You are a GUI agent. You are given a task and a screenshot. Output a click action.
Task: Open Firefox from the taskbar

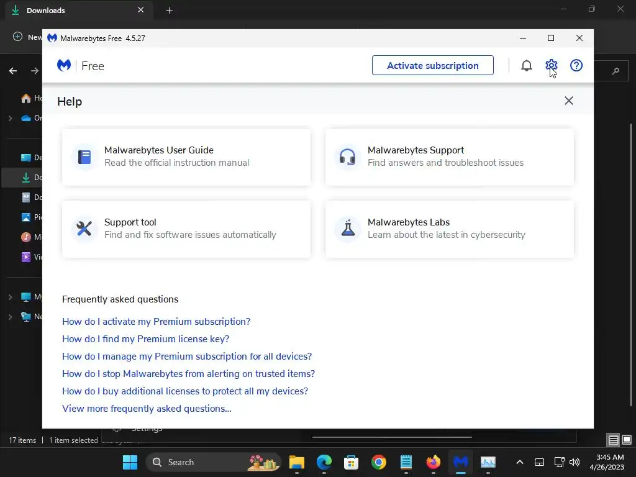pos(433,462)
